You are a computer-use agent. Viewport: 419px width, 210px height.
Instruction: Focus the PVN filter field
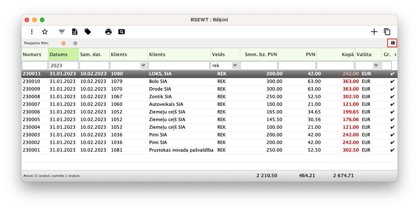(297, 65)
